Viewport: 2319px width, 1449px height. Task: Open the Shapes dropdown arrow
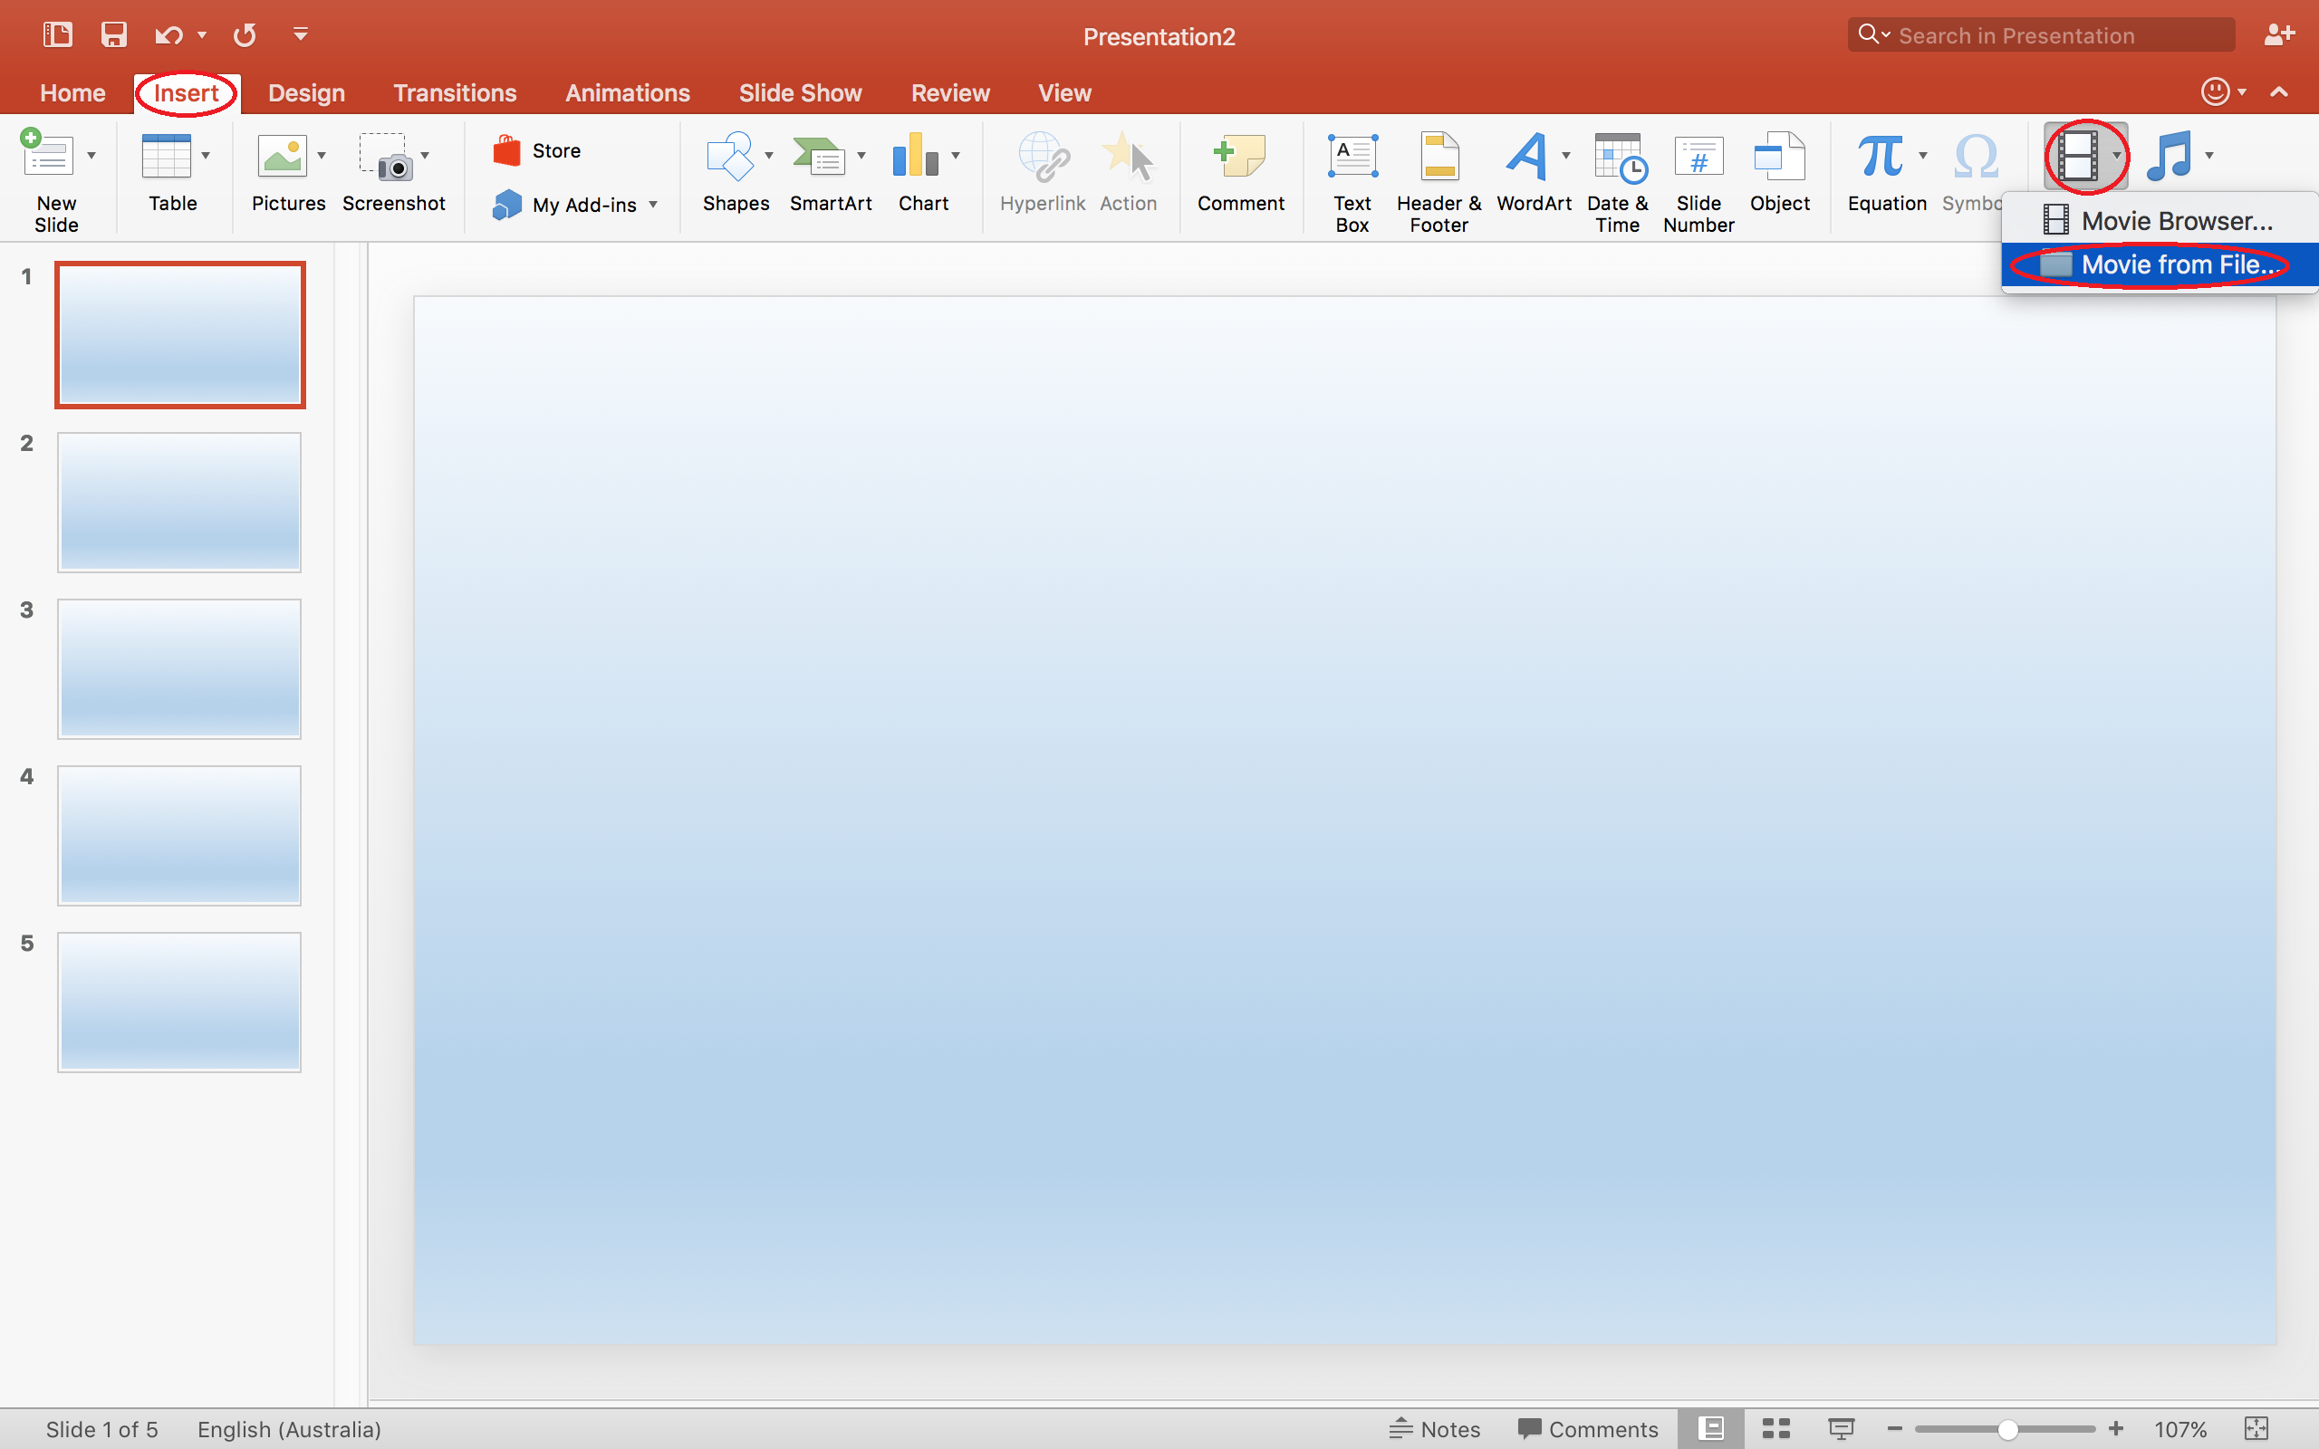(768, 155)
